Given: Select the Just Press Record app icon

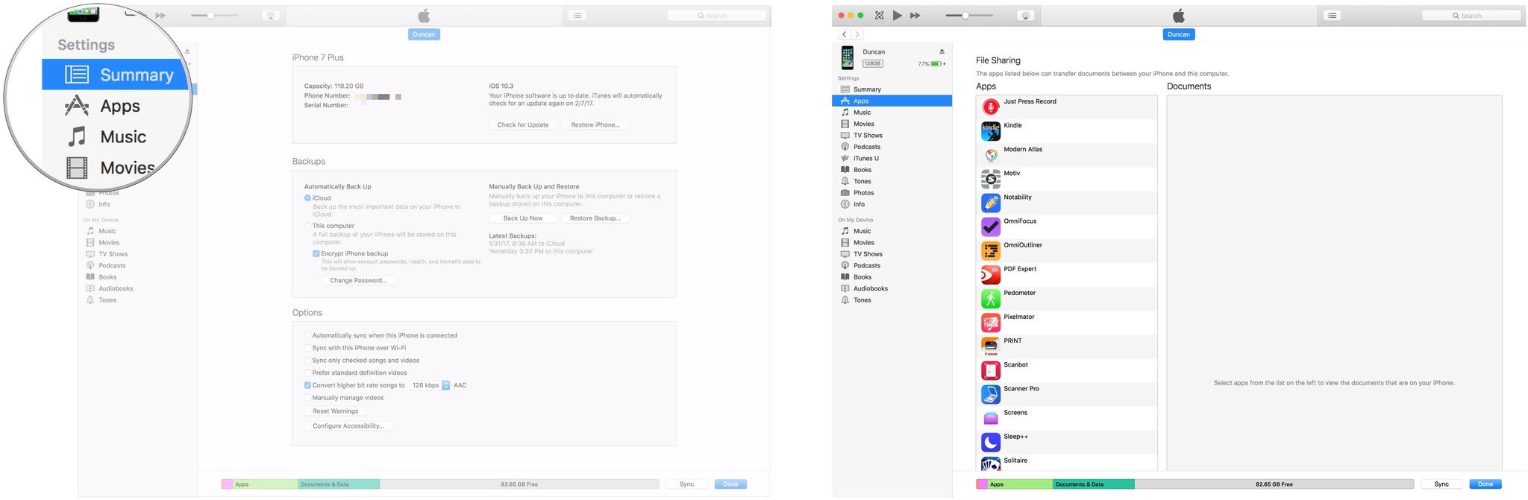Looking at the screenshot, I should [x=991, y=107].
